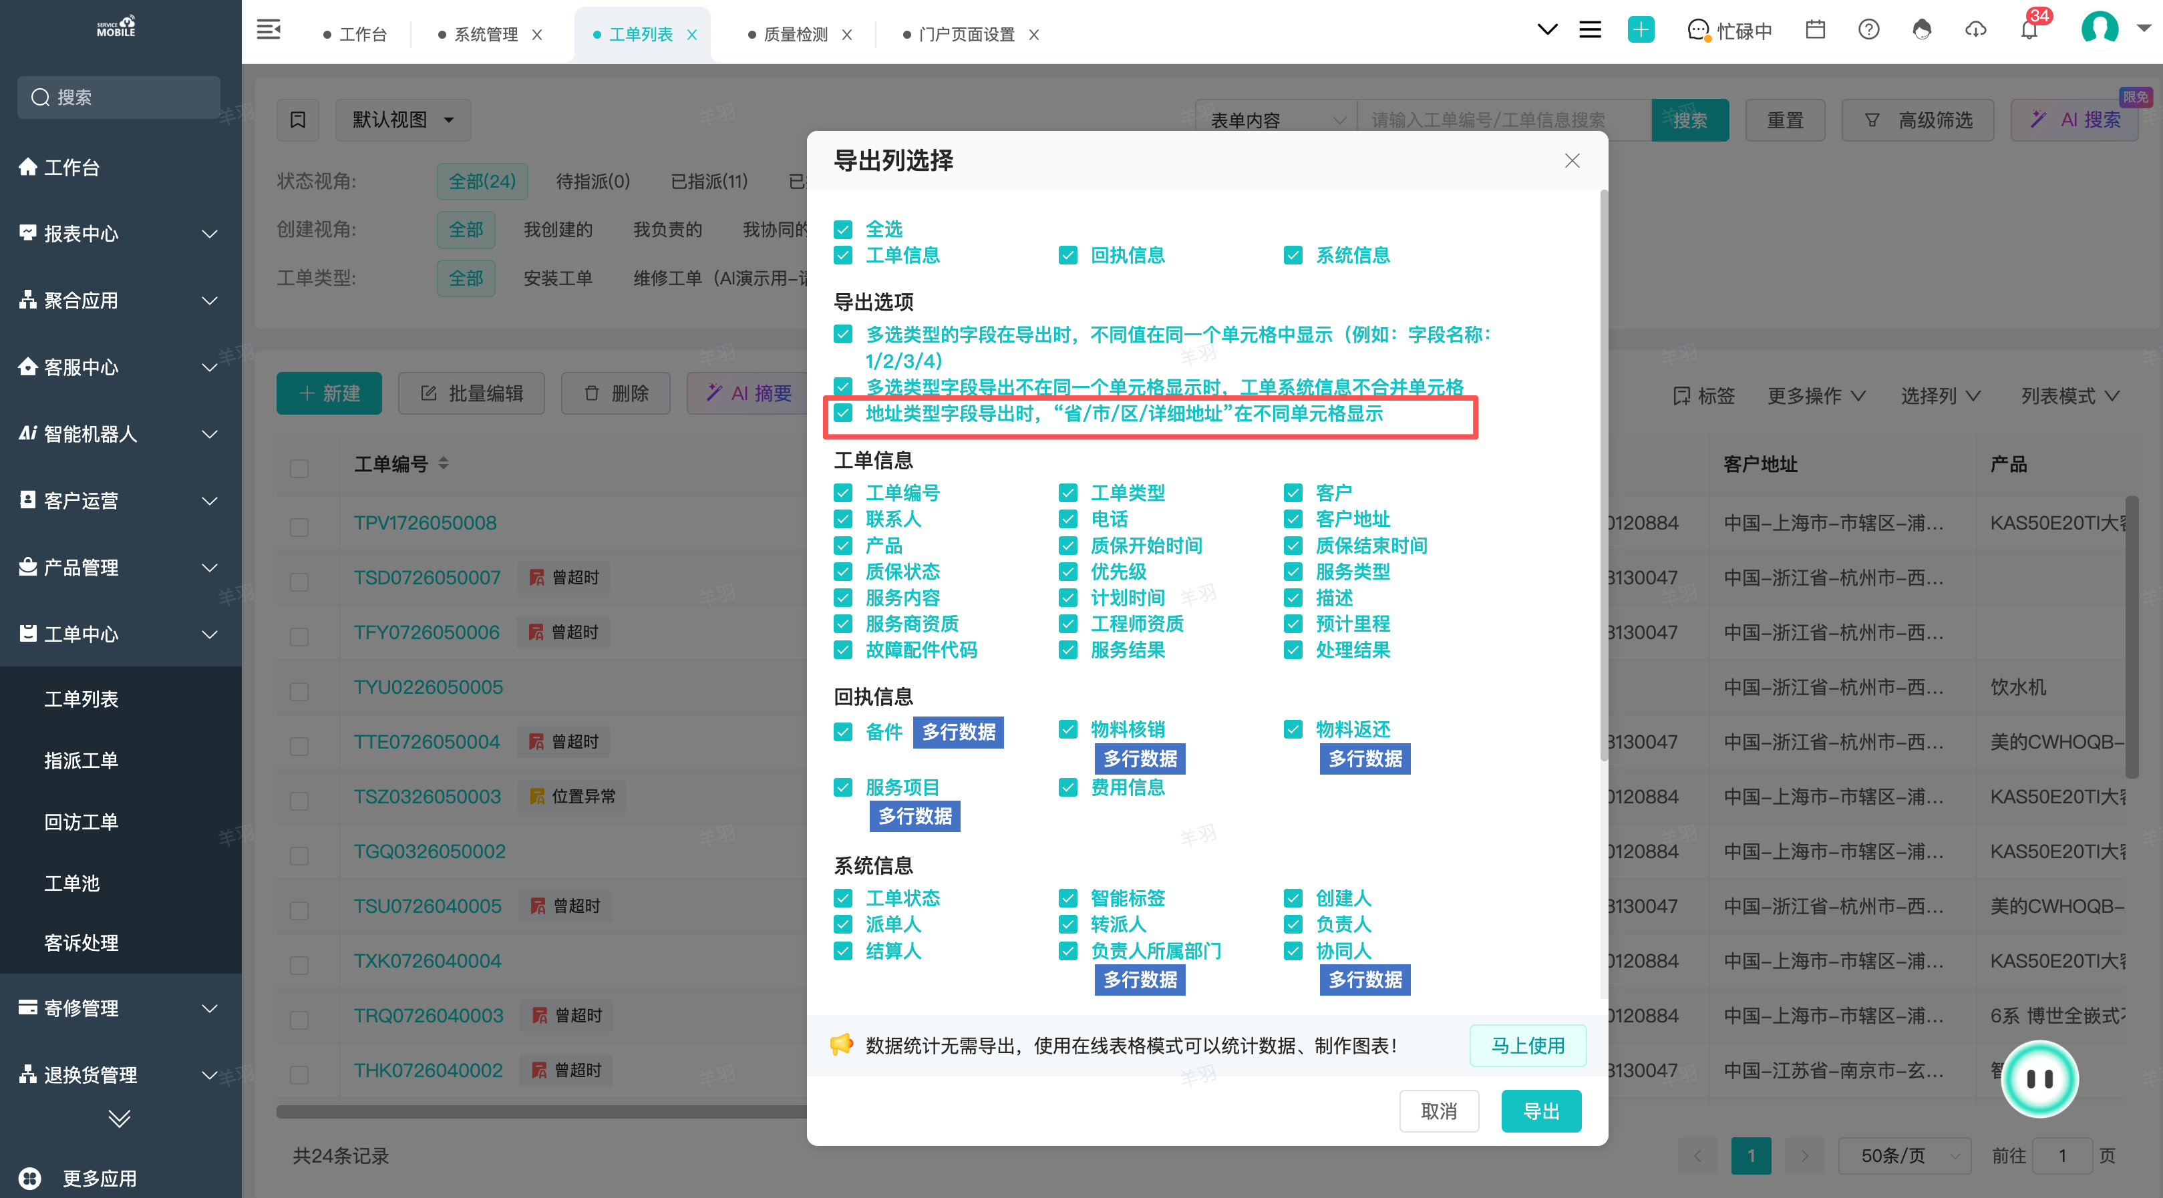The width and height of the screenshot is (2163, 1198).
Task: Close the 导出列选择 dialog
Action: (x=1572, y=160)
